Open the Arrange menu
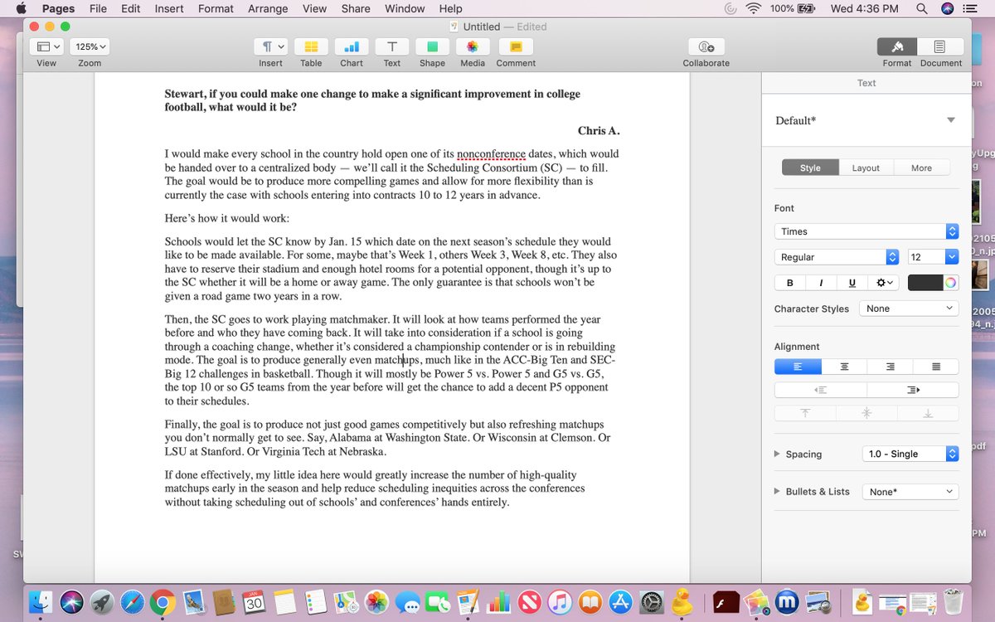 tap(268, 8)
